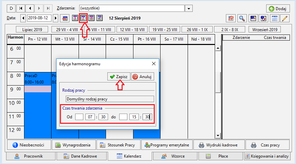Step date back with left arrow

tap(23, 18)
